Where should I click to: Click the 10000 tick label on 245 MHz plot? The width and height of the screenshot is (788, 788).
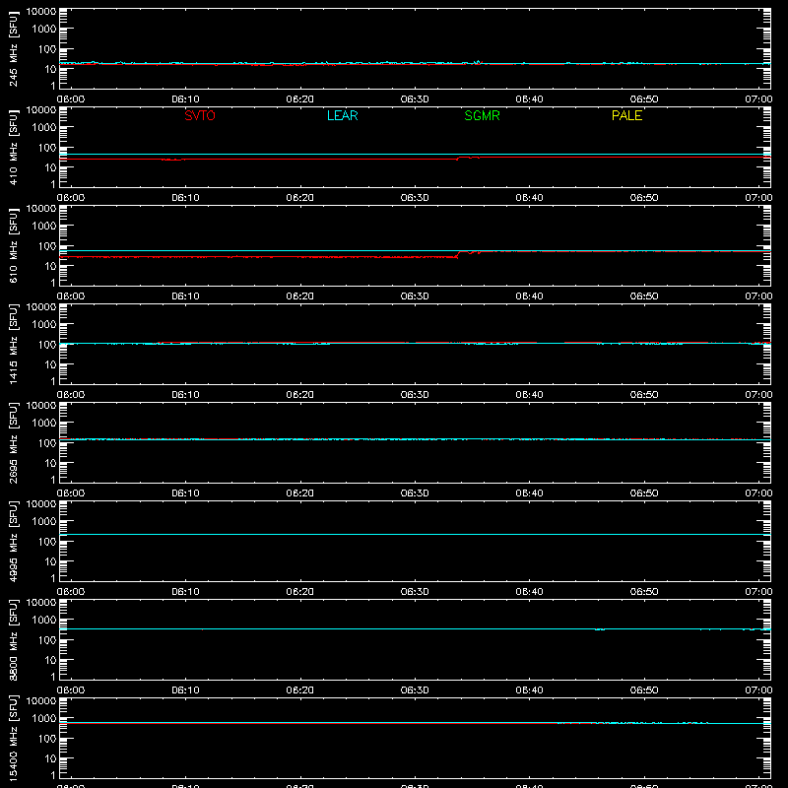tap(41, 12)
